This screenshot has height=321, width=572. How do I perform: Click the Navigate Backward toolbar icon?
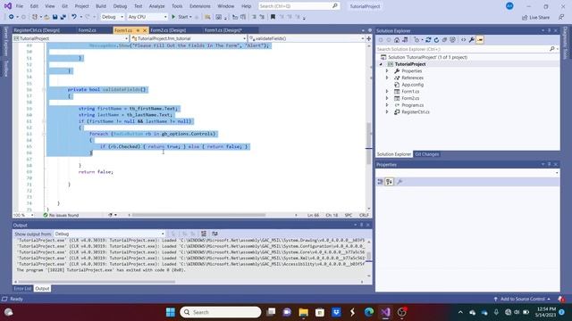coord(11,17)
